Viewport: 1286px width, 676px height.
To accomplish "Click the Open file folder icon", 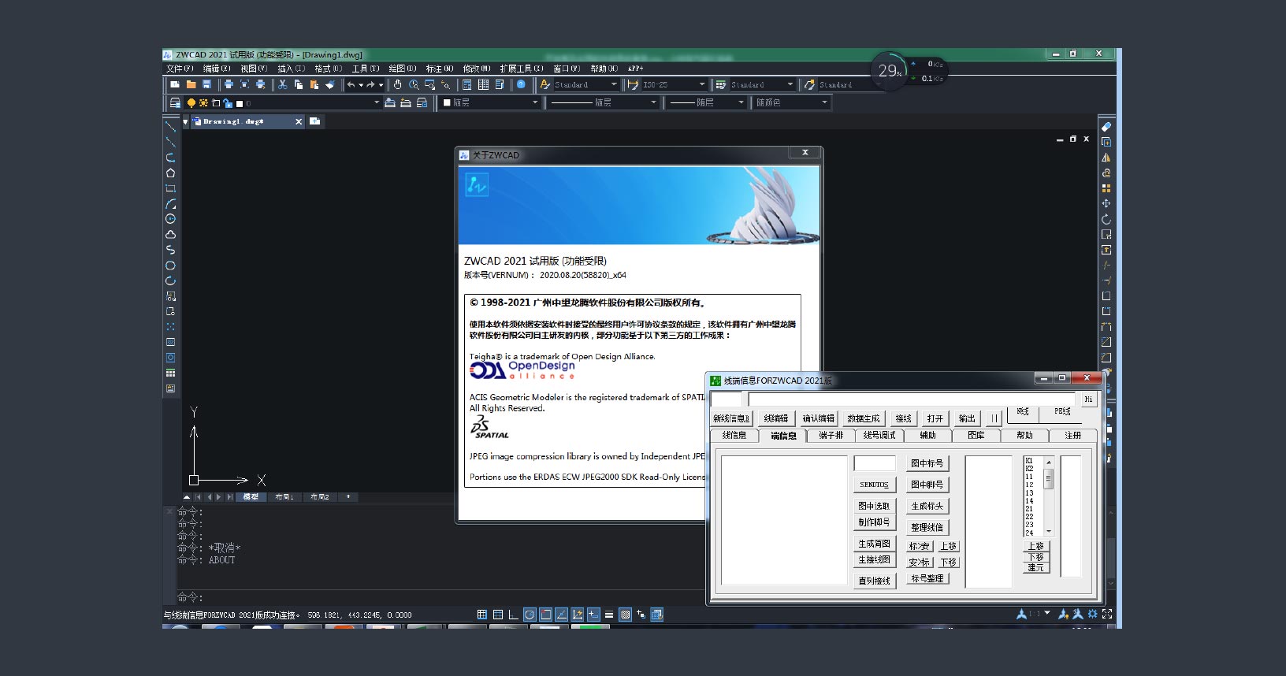I will [191, 84].
